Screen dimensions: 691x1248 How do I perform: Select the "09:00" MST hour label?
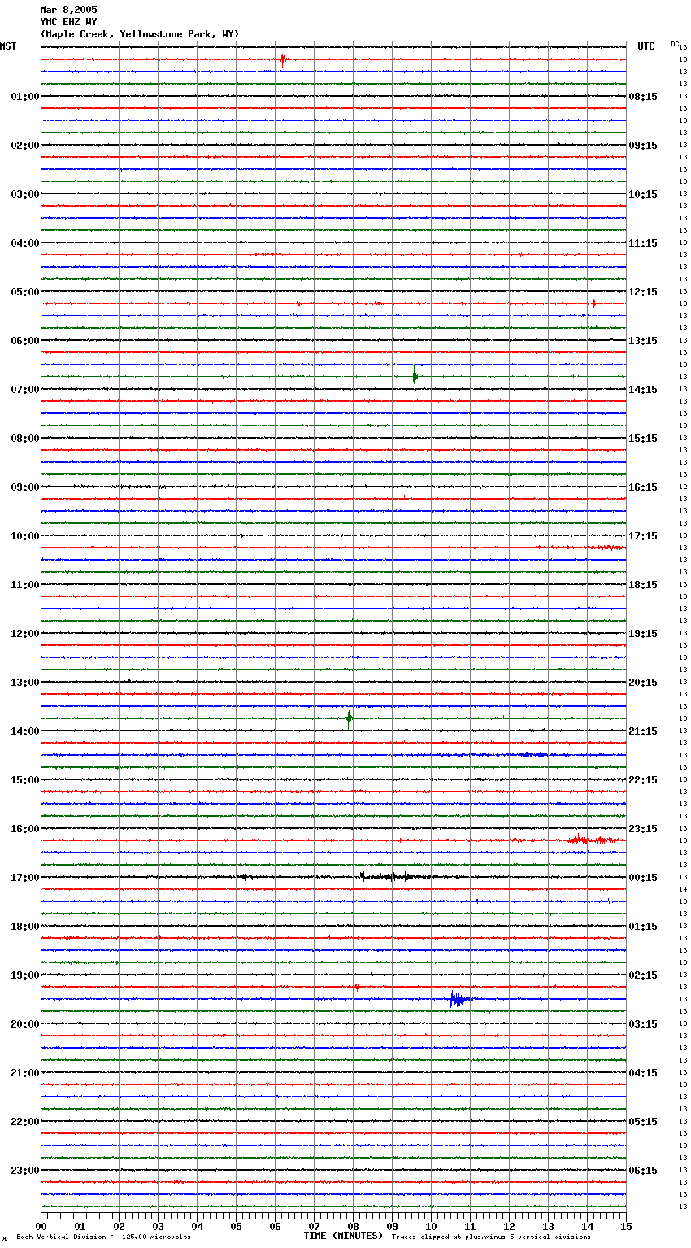[25, 487]
